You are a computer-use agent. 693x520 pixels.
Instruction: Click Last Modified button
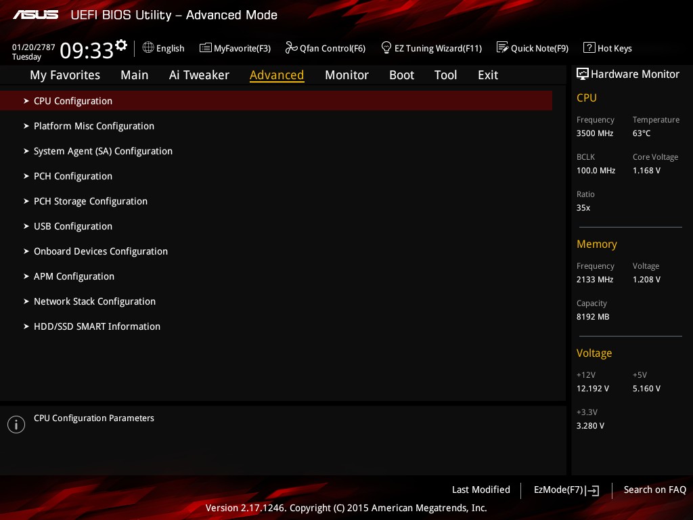(481, 490)
